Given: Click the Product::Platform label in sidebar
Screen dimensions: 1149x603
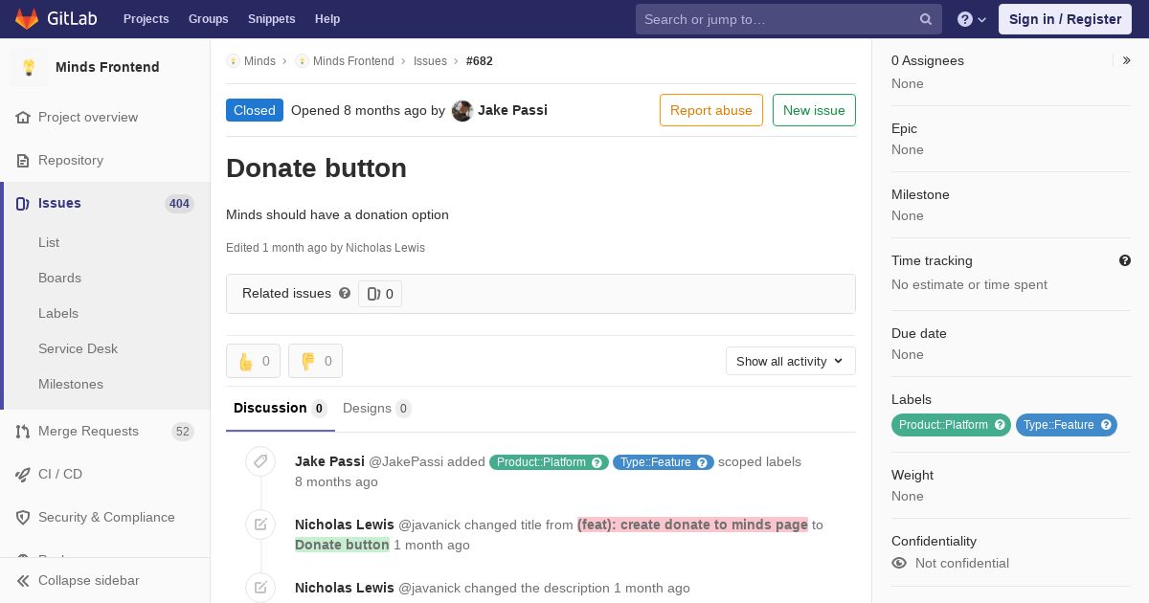Looking at the screenshot, I should click(943, 425).
